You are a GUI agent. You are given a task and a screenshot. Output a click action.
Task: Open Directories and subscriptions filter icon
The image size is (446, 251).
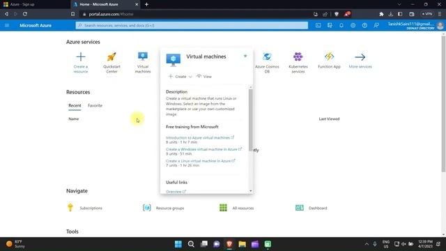click(330, 25)
